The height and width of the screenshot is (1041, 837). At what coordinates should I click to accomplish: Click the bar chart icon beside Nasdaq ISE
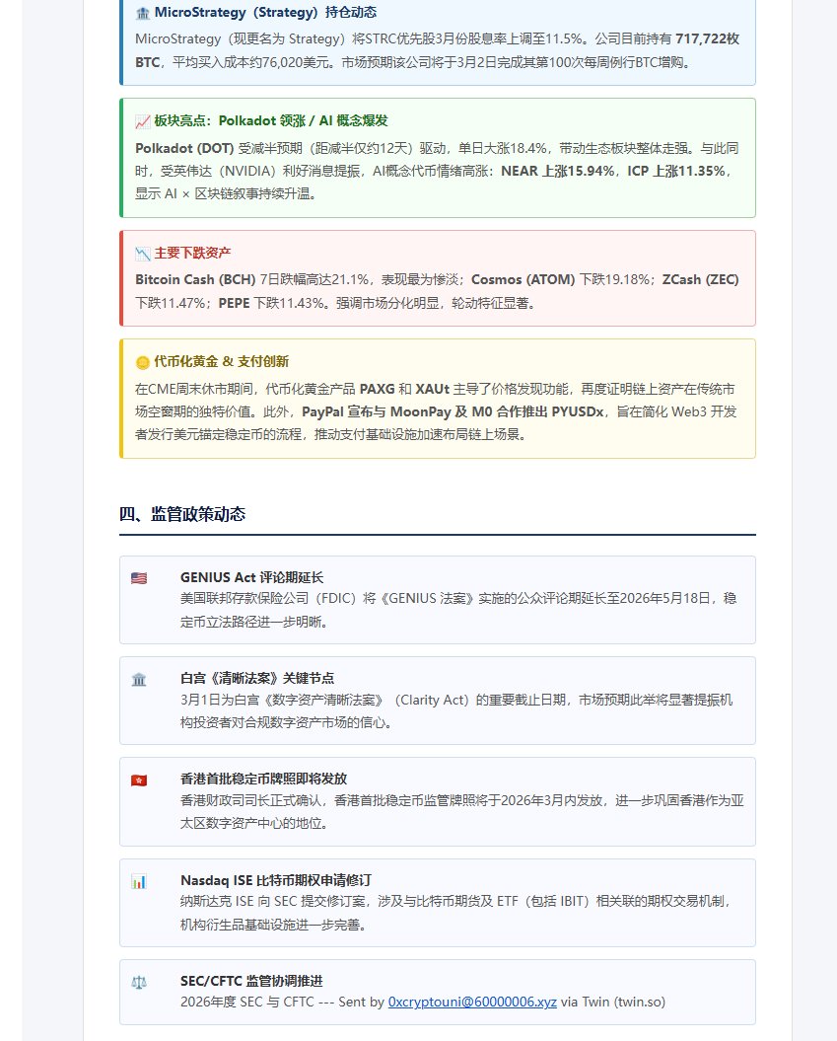pos(138,881)
